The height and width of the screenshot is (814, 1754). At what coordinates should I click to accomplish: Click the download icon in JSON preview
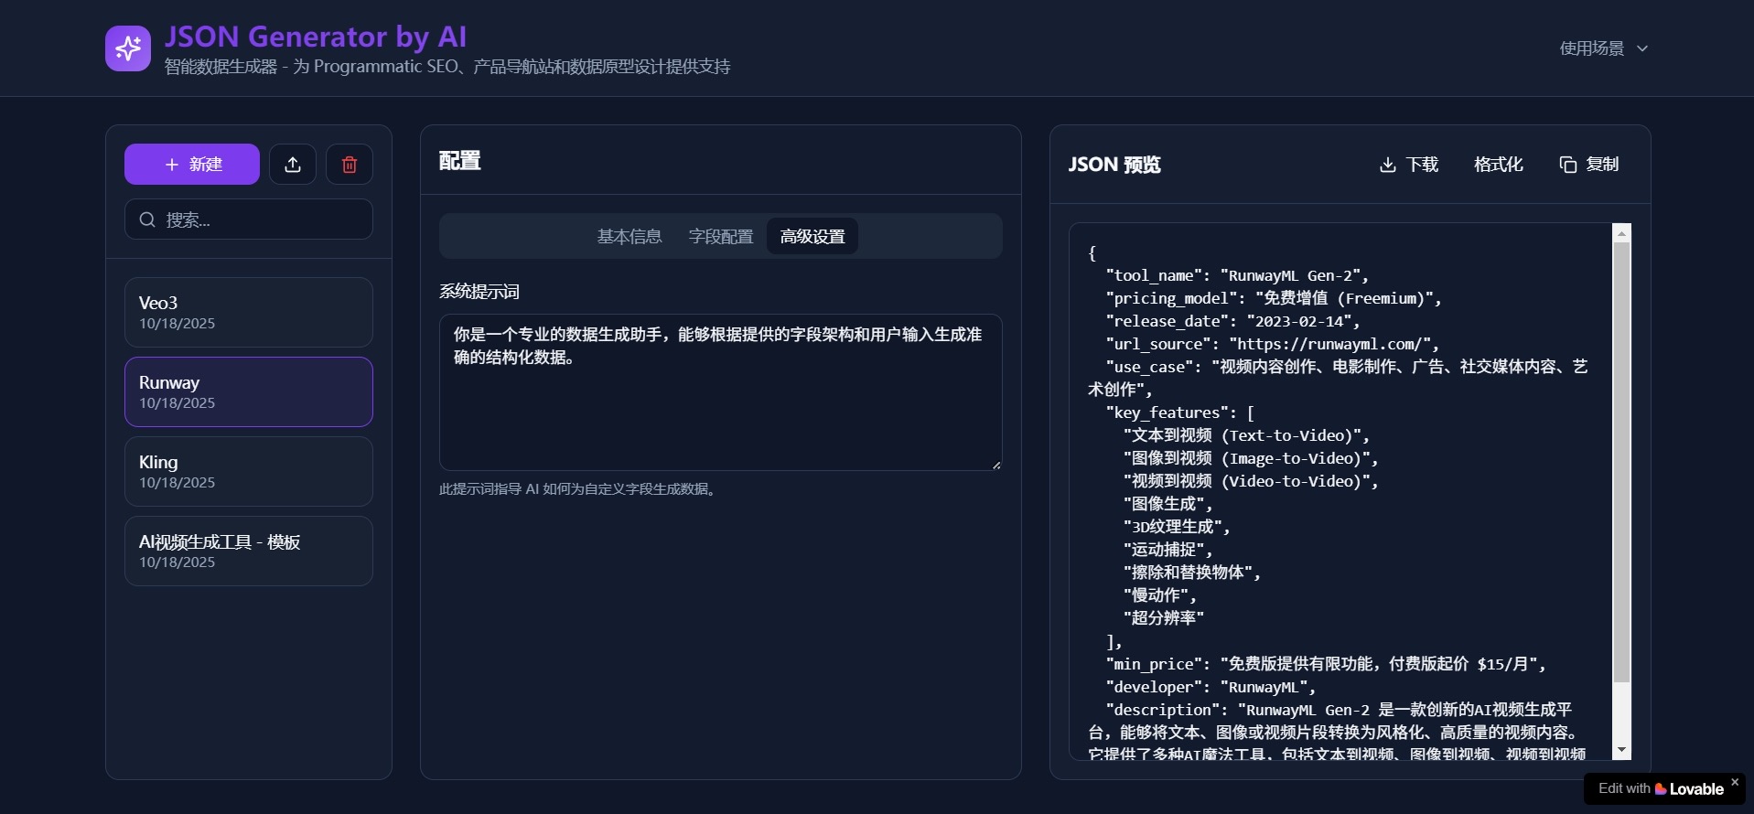[1387, 165]
